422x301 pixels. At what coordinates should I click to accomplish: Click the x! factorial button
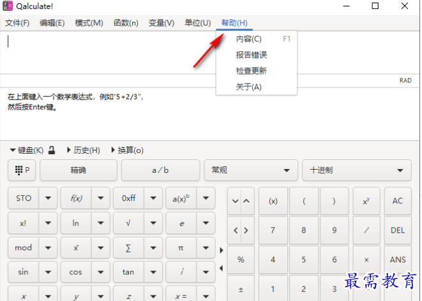coord(24,223)
